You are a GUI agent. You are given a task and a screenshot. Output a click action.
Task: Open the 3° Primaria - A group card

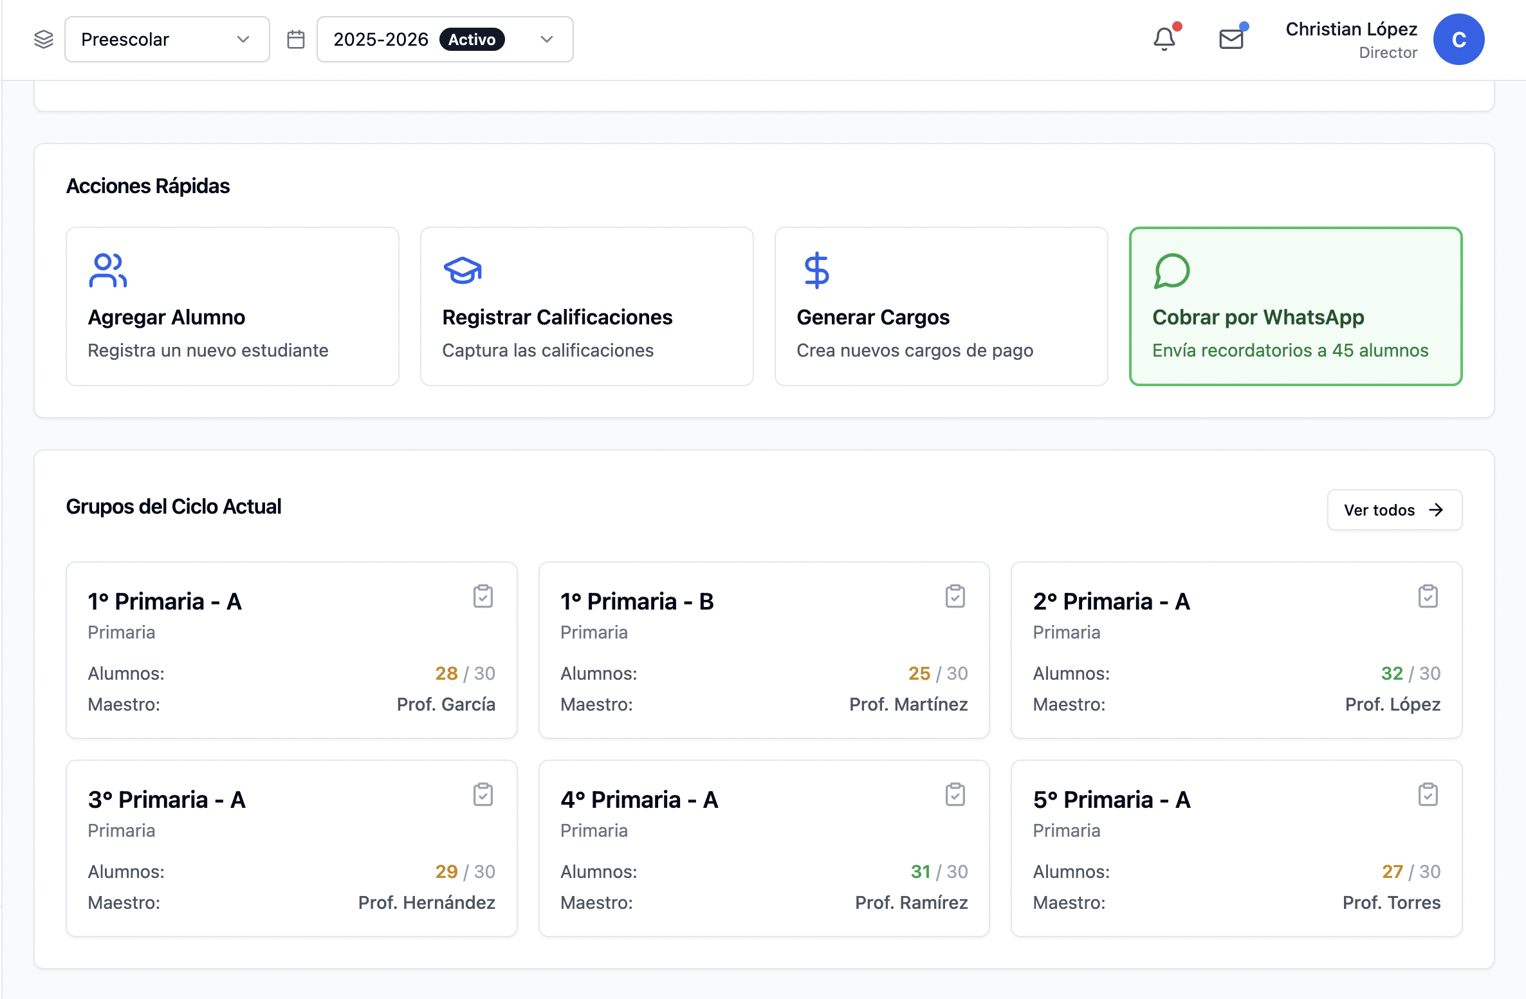pos(291,848)
